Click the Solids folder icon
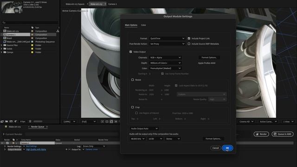 5,49
